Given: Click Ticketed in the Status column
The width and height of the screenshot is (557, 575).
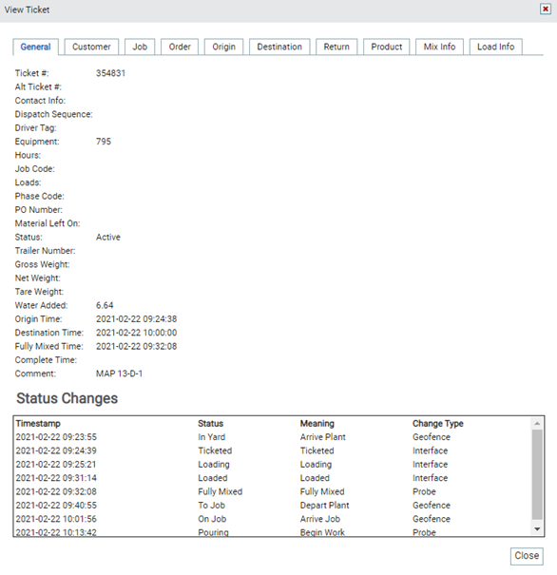Looking at the screenshot, I should [215, 450].
